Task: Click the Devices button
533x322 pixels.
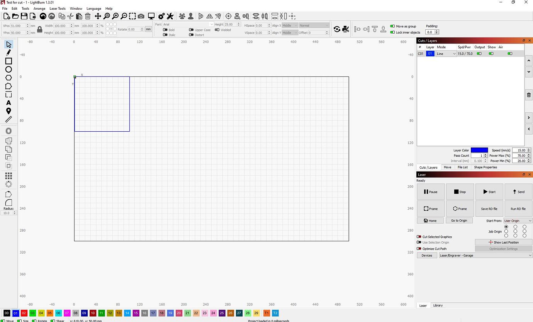Action: [427, 255]
